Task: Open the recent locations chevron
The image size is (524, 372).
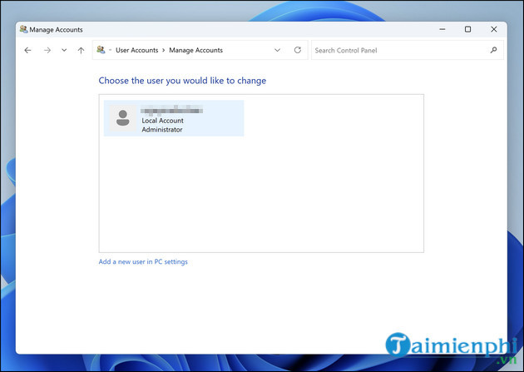Action: 64,51
